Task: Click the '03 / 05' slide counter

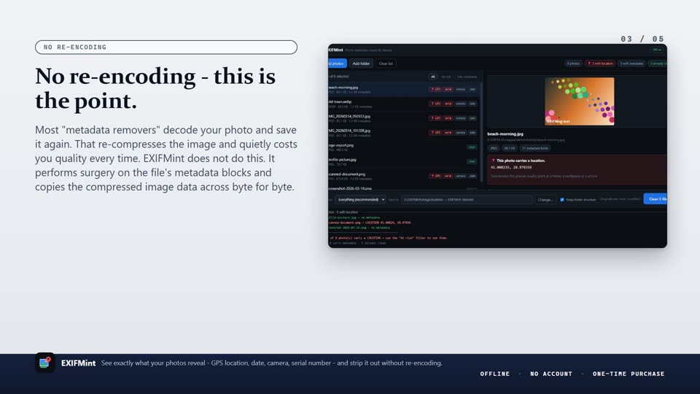Action: [642, 39]
